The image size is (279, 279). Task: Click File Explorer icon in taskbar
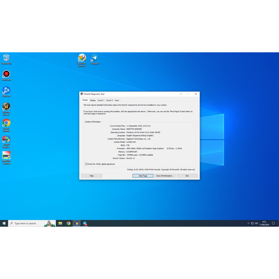(x=60, y=223)
